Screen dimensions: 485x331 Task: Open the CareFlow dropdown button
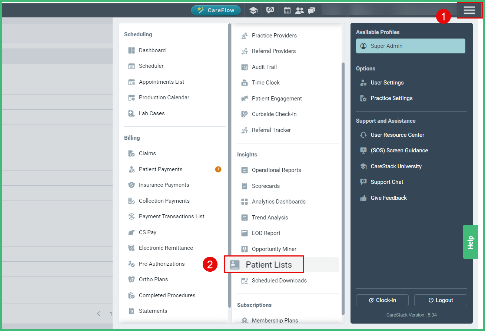[x=216, y=10]
